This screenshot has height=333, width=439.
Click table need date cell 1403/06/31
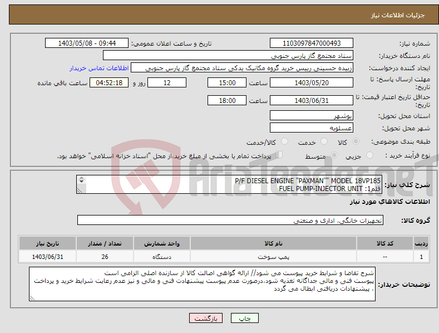48,257
